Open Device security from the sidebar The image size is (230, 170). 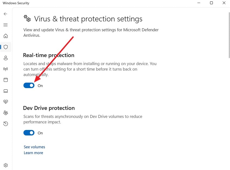point(5,91)
